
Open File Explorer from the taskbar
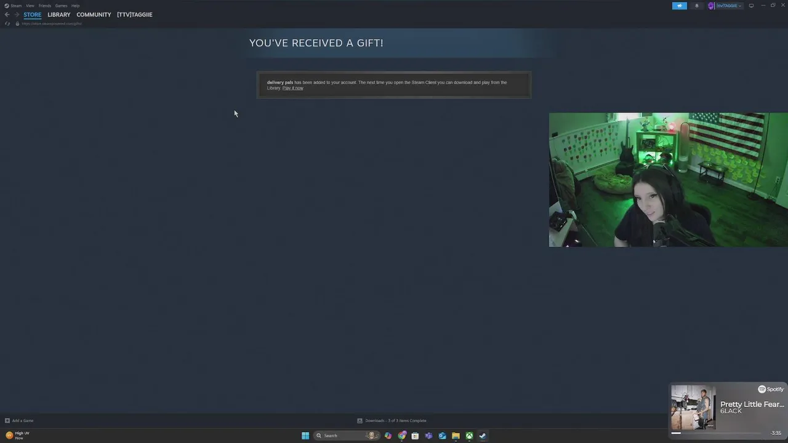(x=456, y=436)
